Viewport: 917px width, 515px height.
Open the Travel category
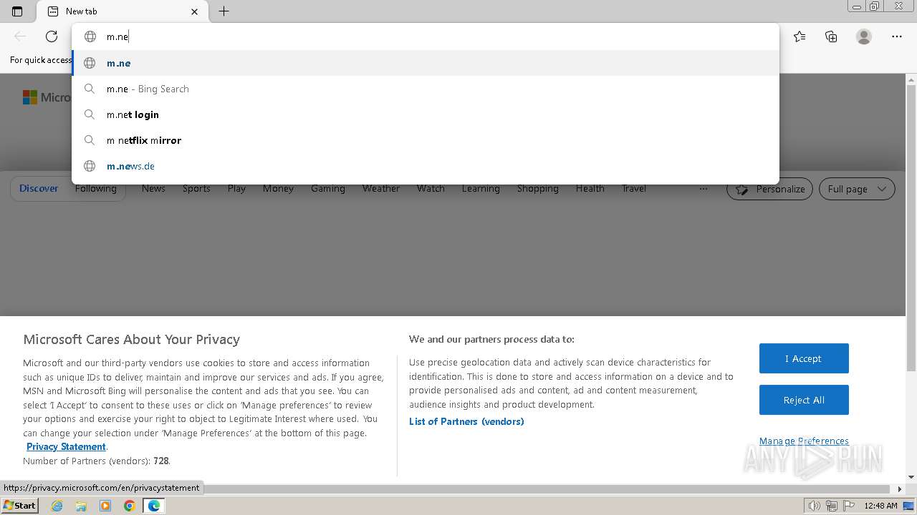tap(633, 189)
